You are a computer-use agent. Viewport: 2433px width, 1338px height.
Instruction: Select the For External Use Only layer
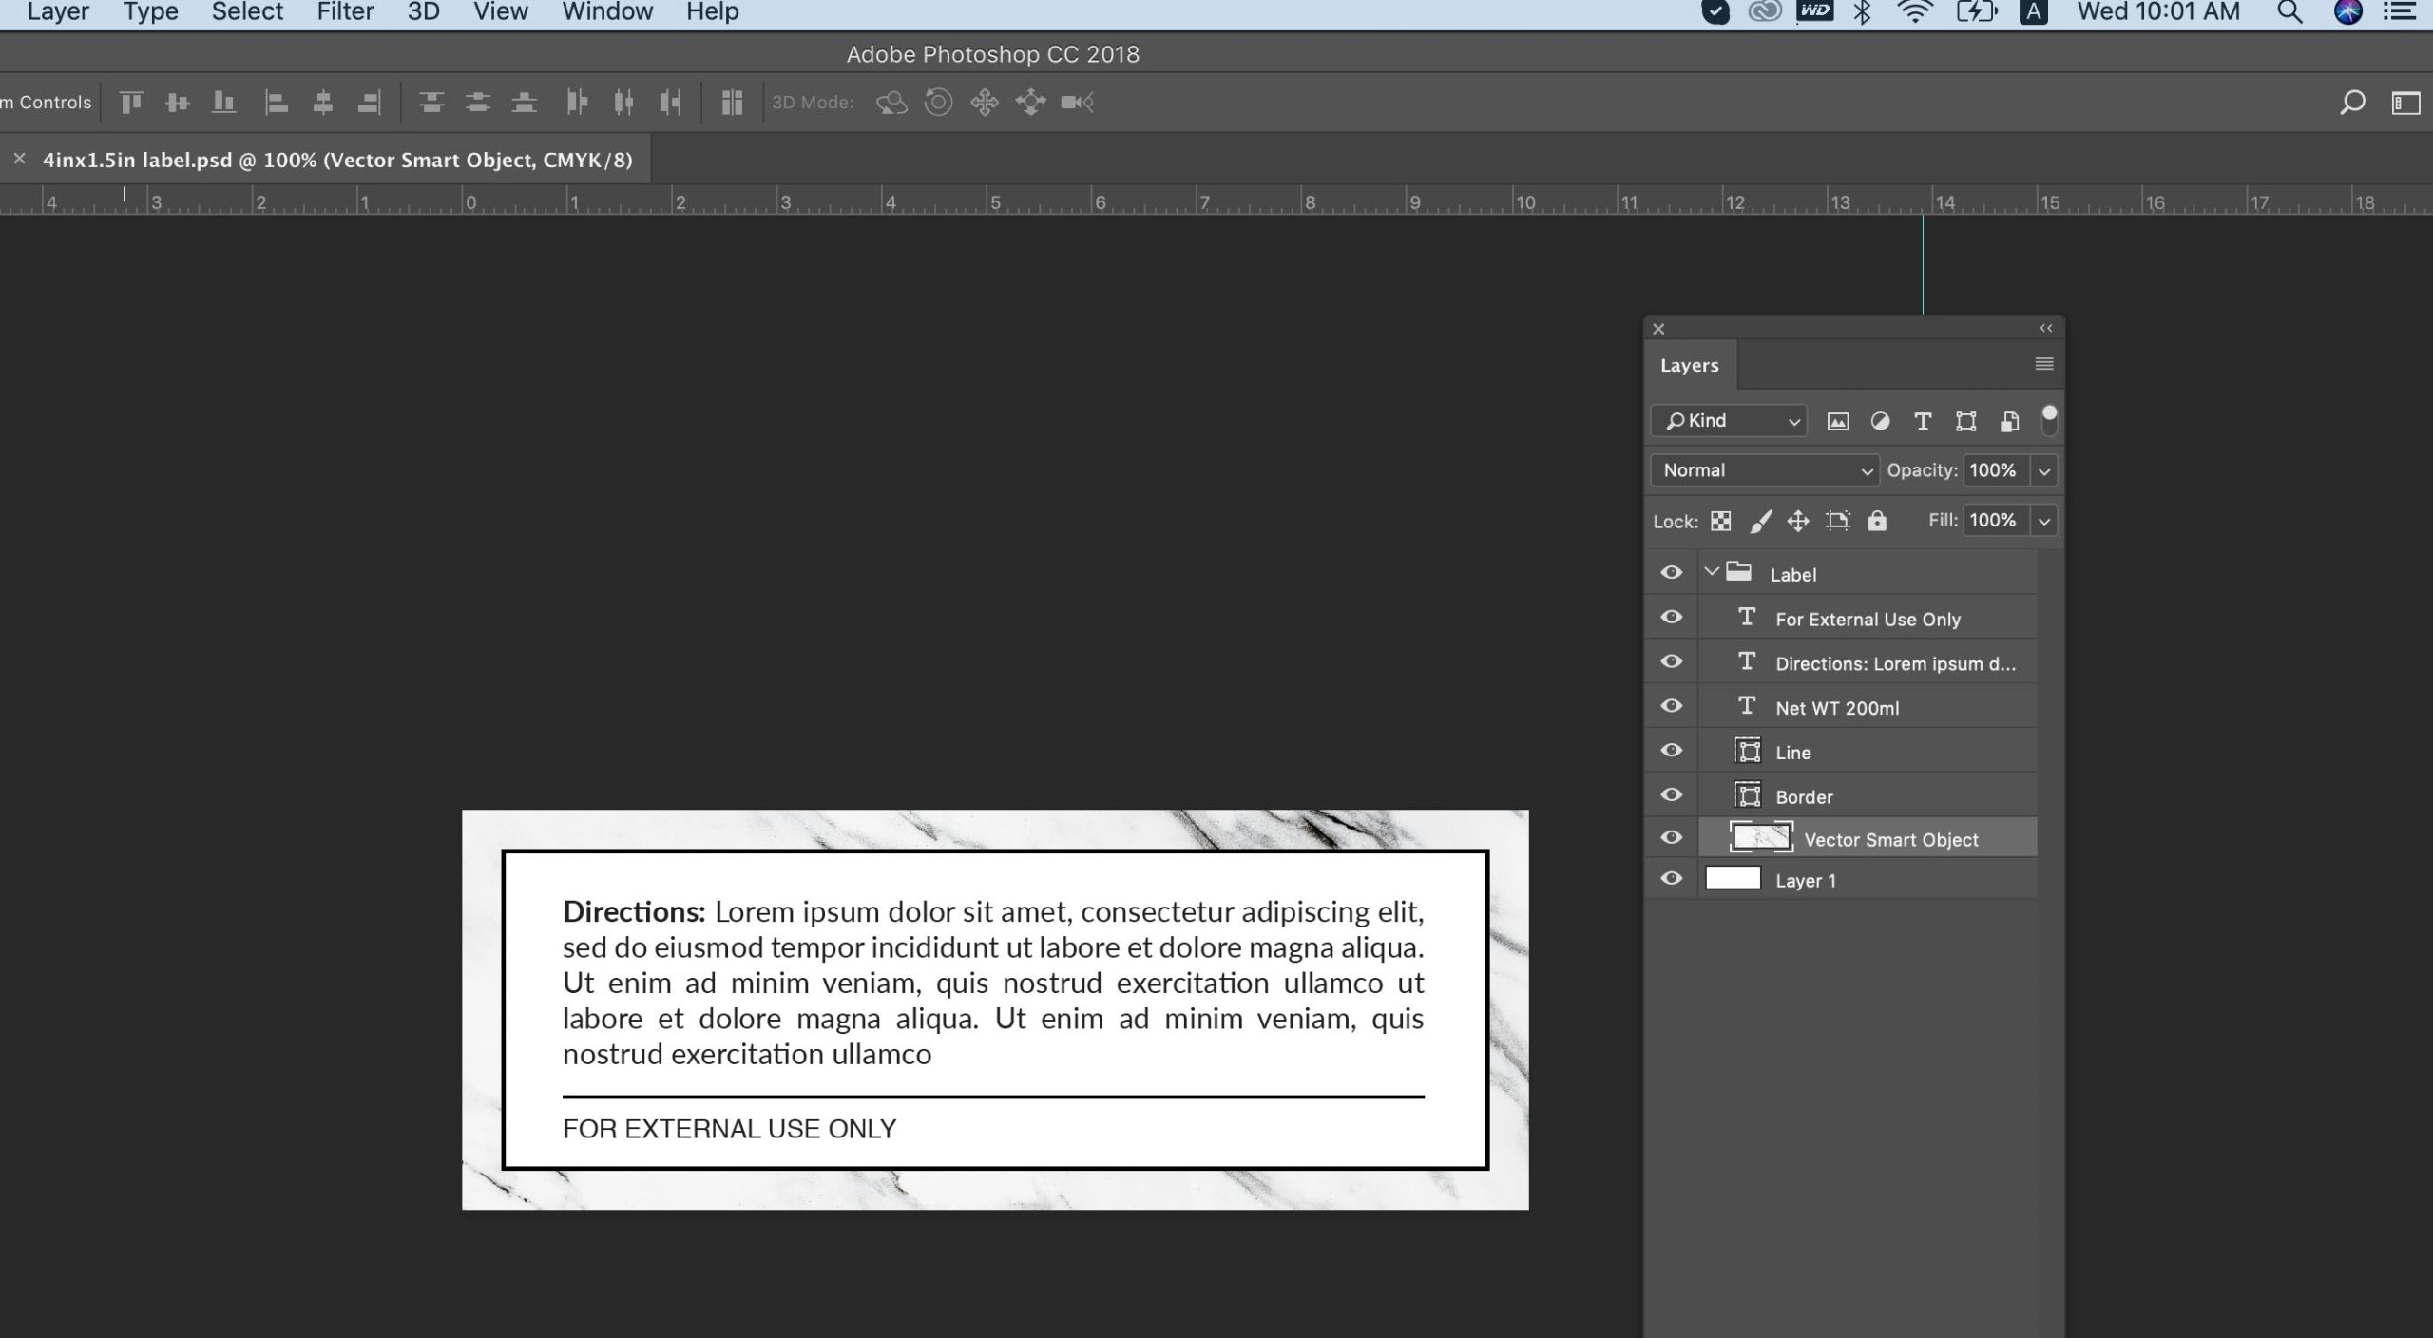[x=1867, y=619]
